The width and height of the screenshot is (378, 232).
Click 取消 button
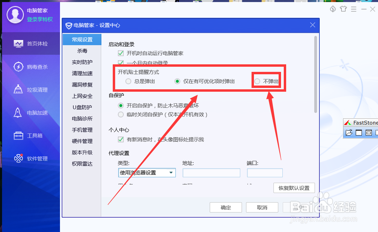tap(262, 207)
